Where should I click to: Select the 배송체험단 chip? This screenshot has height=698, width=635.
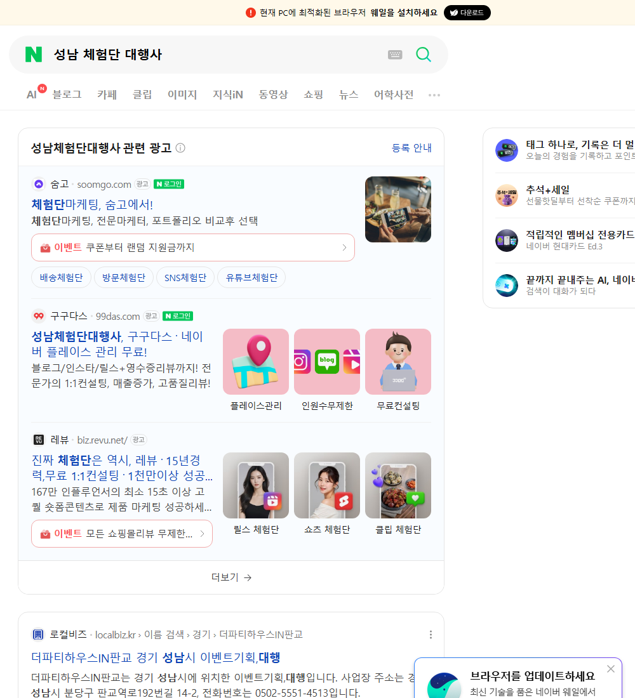62,278
